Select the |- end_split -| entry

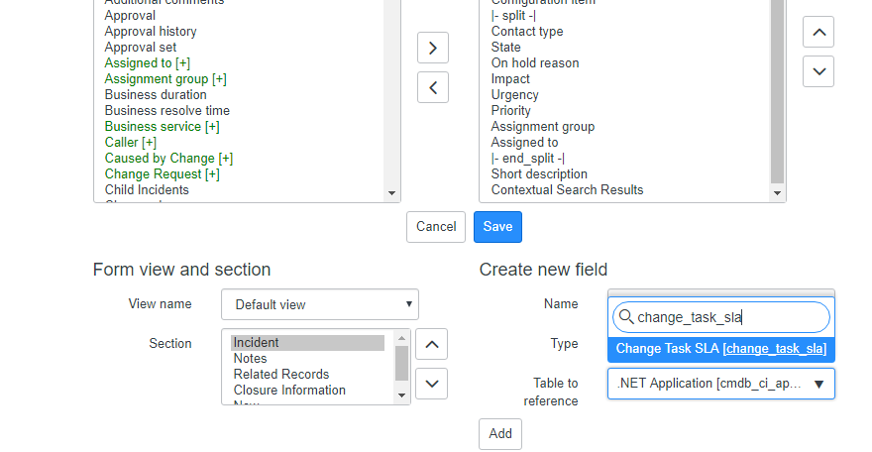(x=528, y=159)
